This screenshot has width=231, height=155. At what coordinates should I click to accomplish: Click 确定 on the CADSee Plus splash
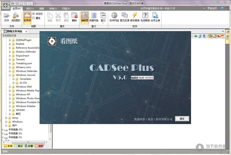(x=182, y=119)
